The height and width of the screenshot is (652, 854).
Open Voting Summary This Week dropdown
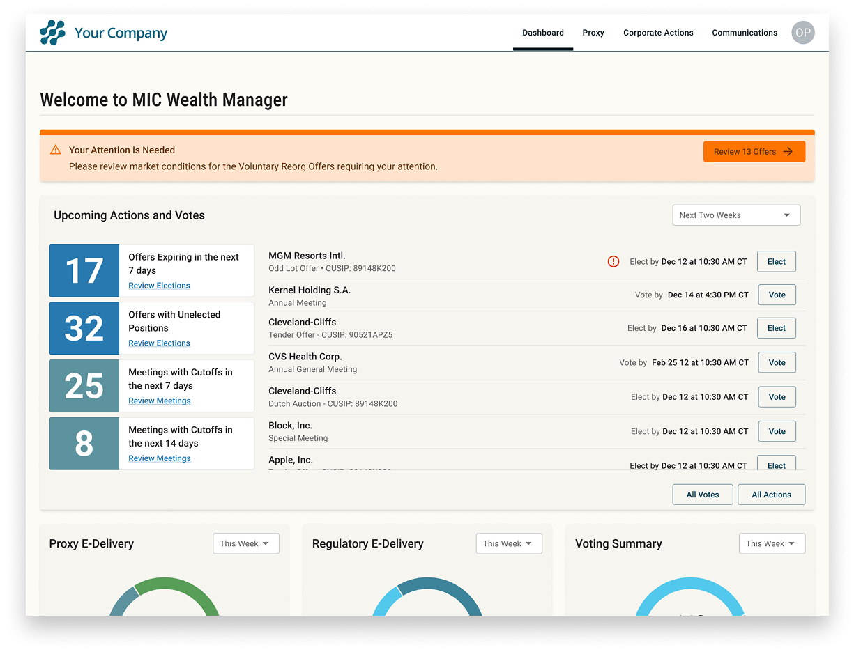pos(771,544)
